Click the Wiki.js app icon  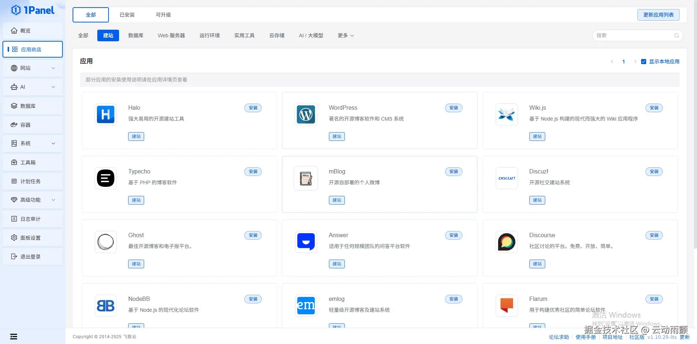[506, 114]
